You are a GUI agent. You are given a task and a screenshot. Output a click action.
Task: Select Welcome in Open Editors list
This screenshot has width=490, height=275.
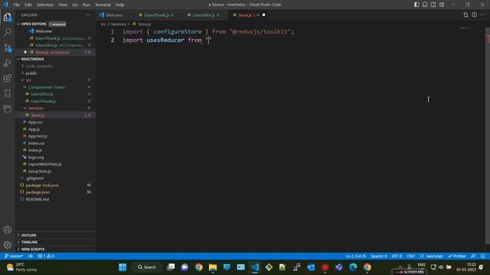pyautogui.click(x=44, y=31)
